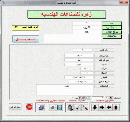
Task: Click the ملاحظات green label
Action: point(112,36)
